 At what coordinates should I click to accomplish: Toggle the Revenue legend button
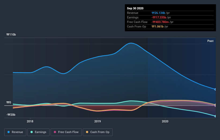[x=15, y=132]
